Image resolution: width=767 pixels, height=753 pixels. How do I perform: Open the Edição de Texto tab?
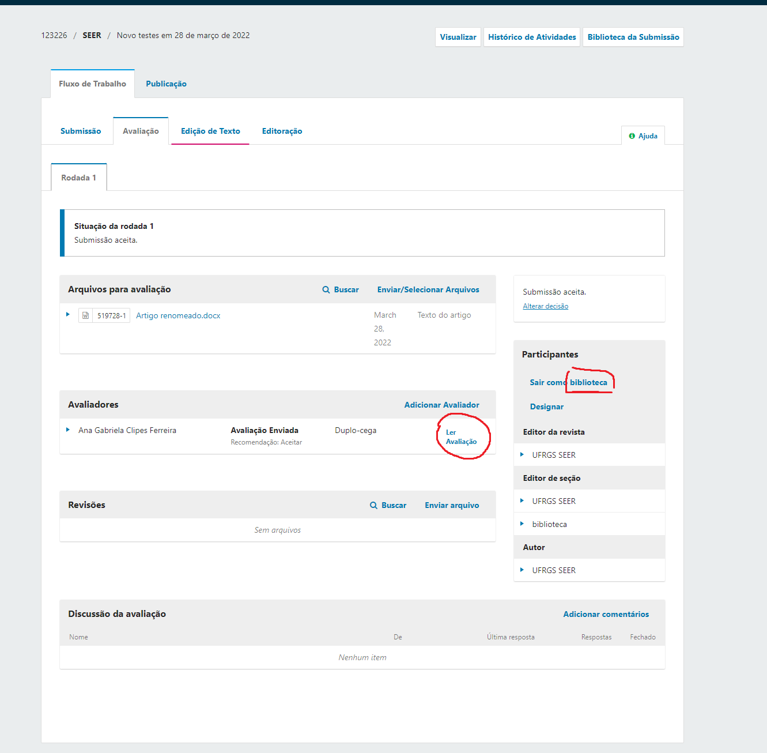point(210,131)
